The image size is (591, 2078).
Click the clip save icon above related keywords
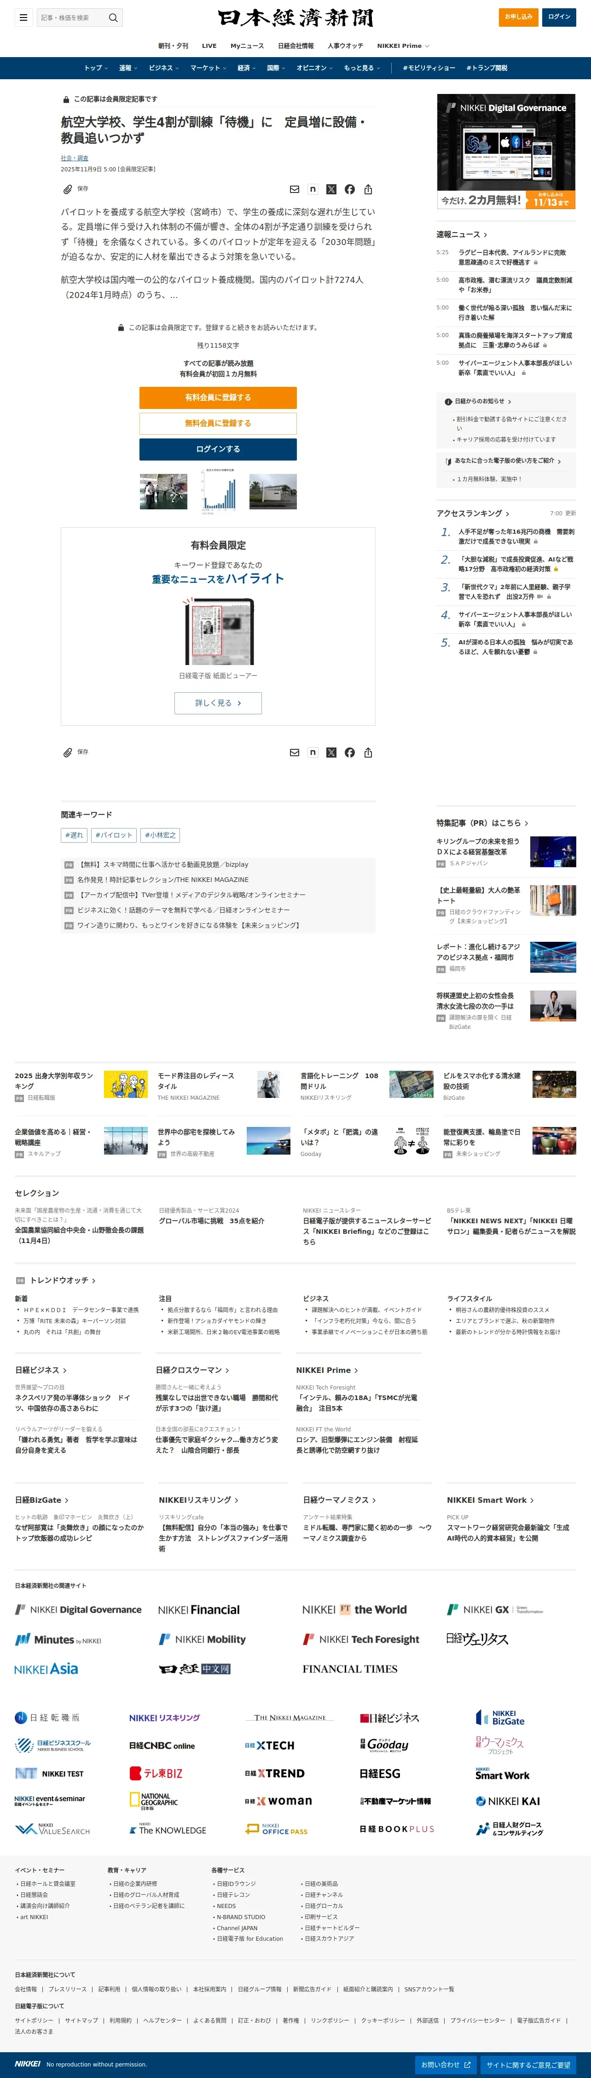tap(68, 753)
